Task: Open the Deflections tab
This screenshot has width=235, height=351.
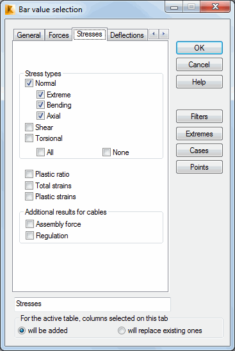Action: point(127,35)
